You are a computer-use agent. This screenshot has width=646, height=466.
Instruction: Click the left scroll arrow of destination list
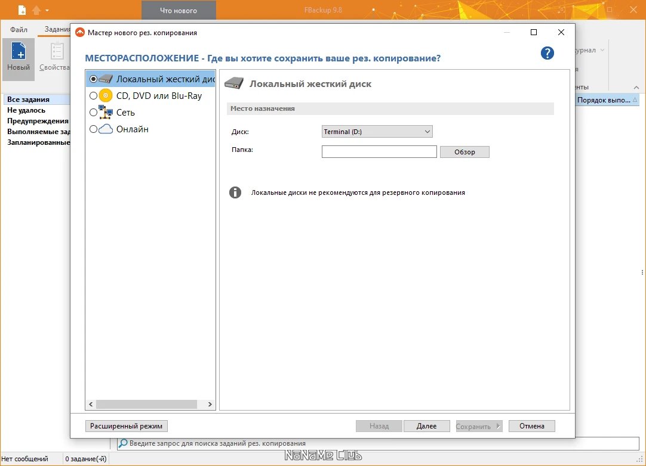91,404
